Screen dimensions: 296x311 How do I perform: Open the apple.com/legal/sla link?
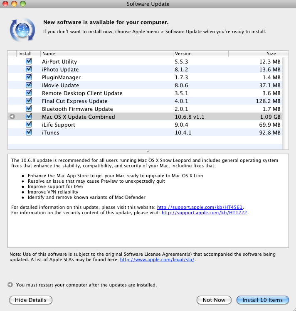(x=157, y=260)
